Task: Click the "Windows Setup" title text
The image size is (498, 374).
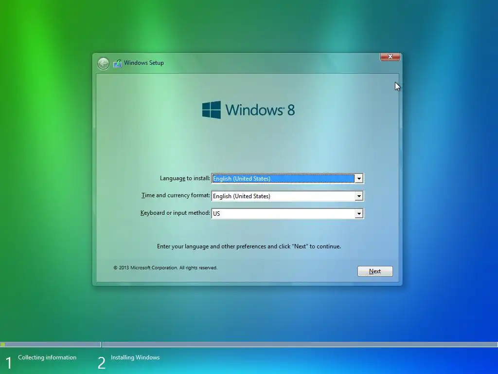Action: (x=144, y=63)
